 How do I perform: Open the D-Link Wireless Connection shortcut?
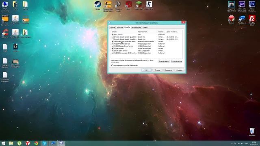(5, 20)
